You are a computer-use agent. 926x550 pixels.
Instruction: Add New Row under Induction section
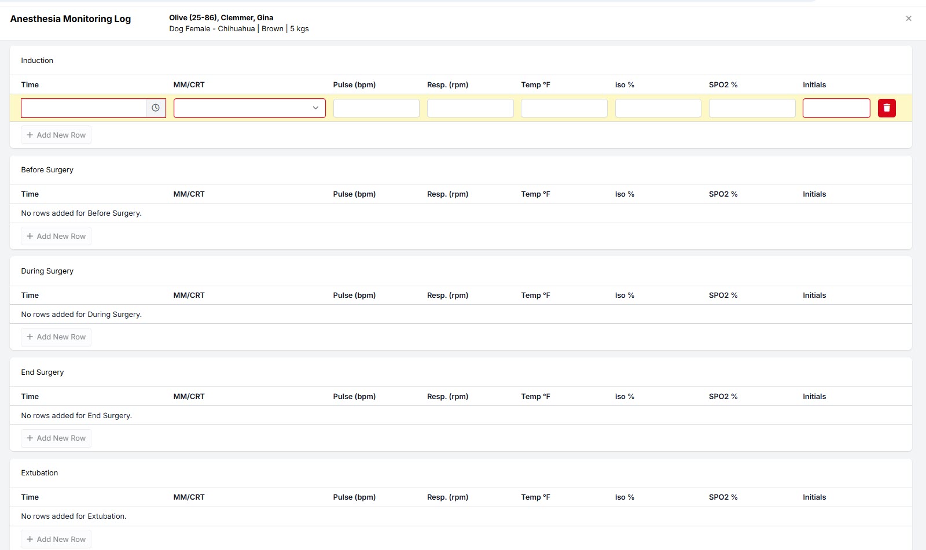point(56,135)
